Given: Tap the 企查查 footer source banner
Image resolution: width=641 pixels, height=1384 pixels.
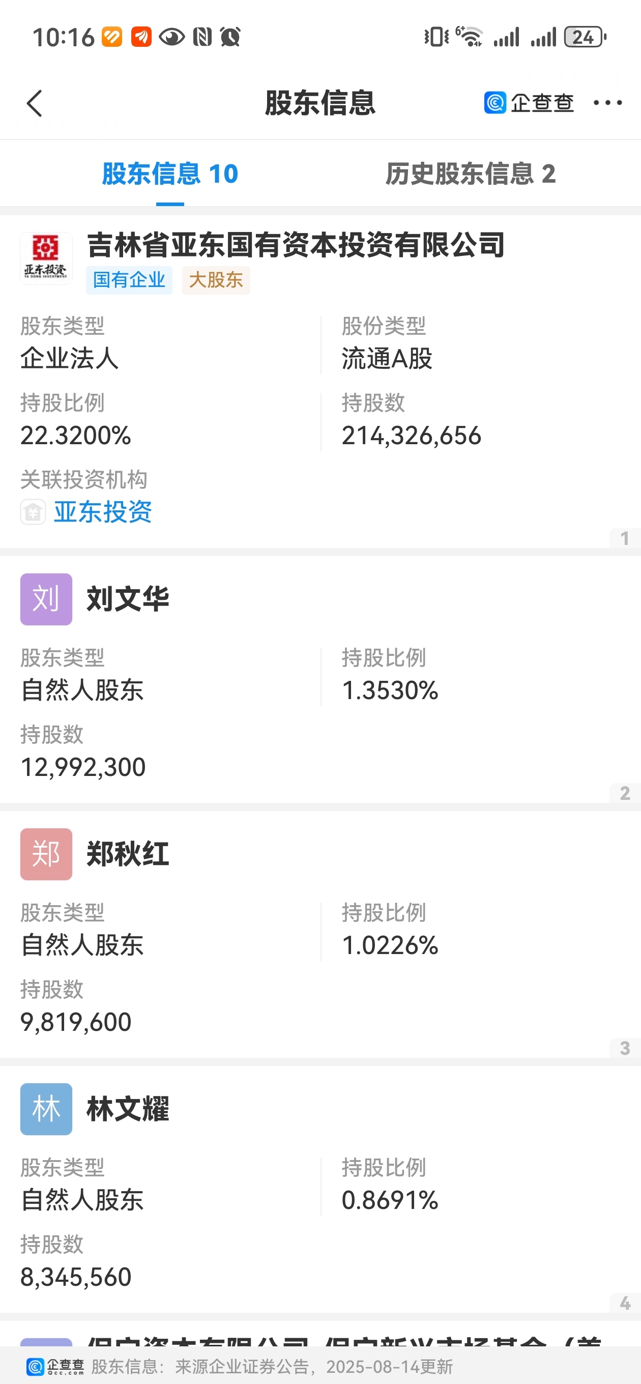Looking at the screenshot, I should click(x=320, y=1366).
